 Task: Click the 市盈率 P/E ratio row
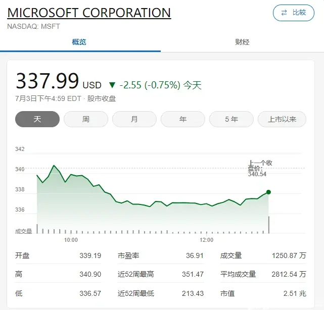160,255
